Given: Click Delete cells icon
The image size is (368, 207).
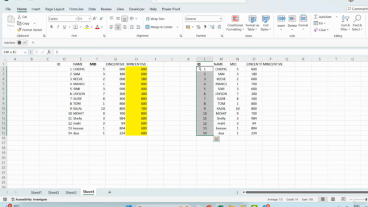Looking at the screenshot, I should (x=292, y=19).
